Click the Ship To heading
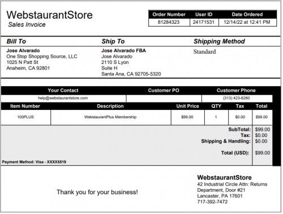283x214 pixels. [x=113, y=41]
